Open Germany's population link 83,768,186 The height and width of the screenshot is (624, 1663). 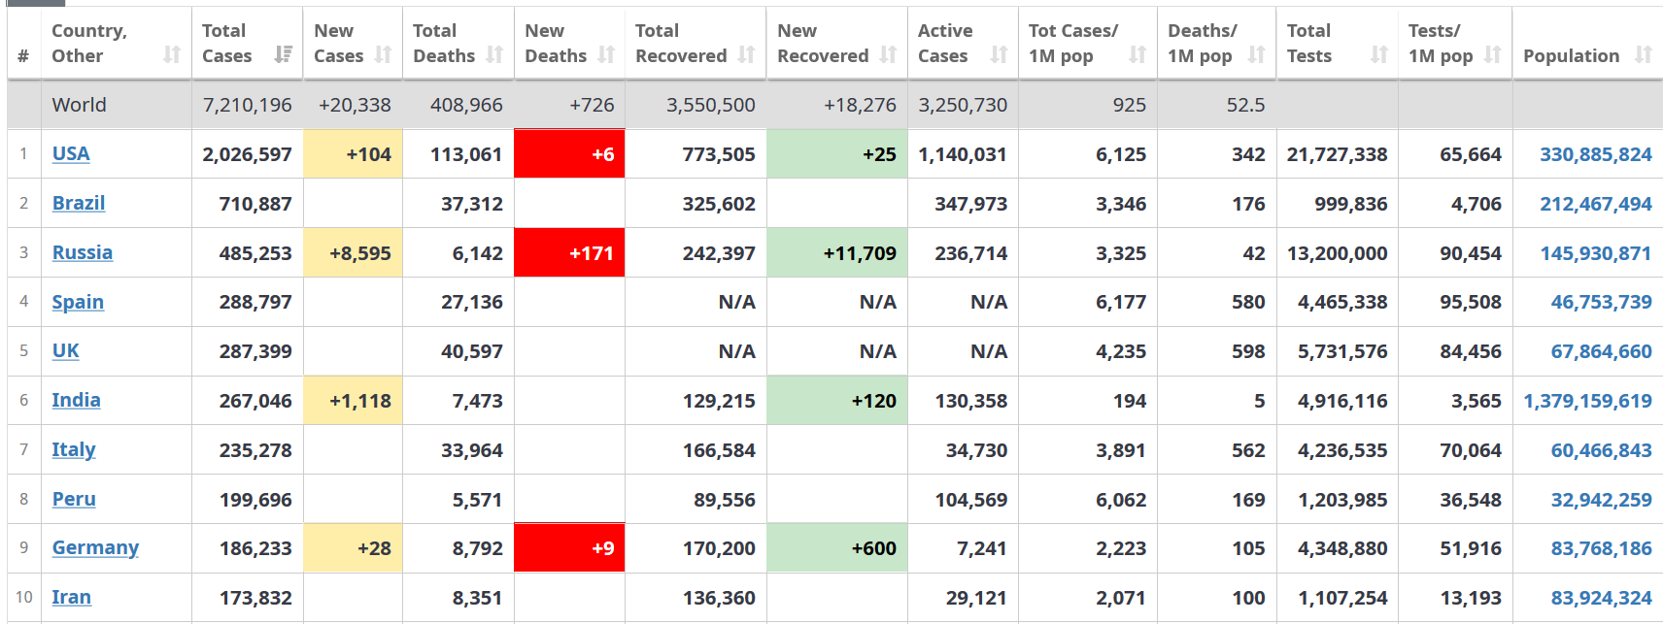click(1602, 548)
